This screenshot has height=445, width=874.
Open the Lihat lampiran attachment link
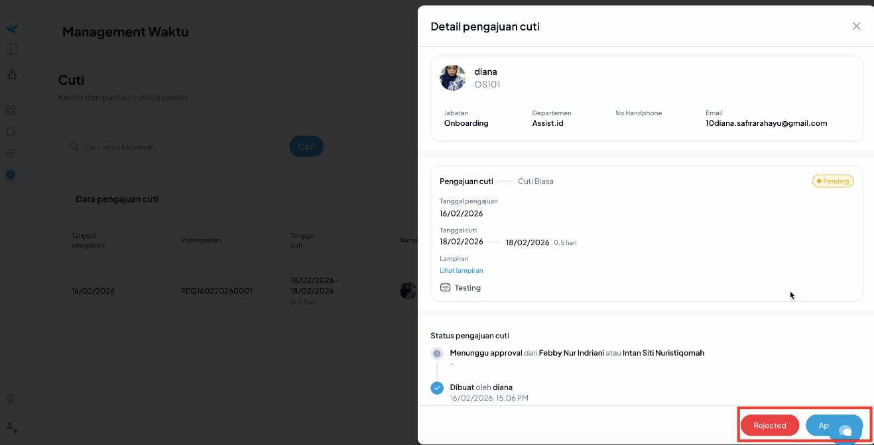tap(461, 271)
